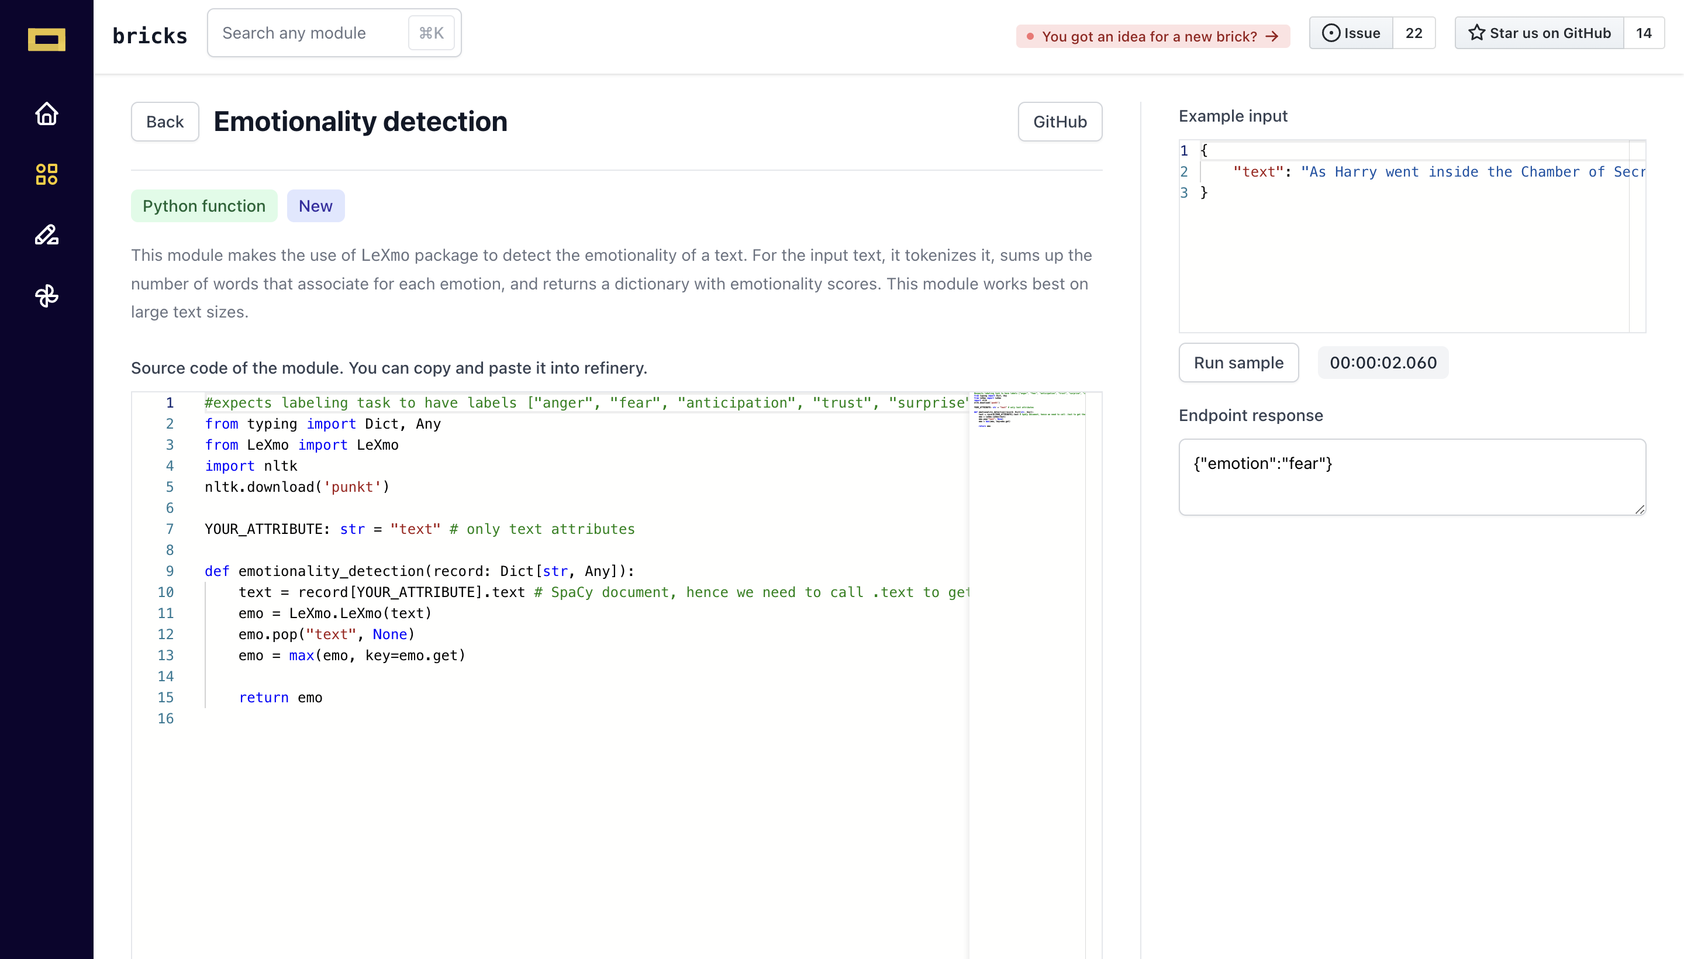
Task: Open the Home icon in sidebar
Action: (46, 114)
